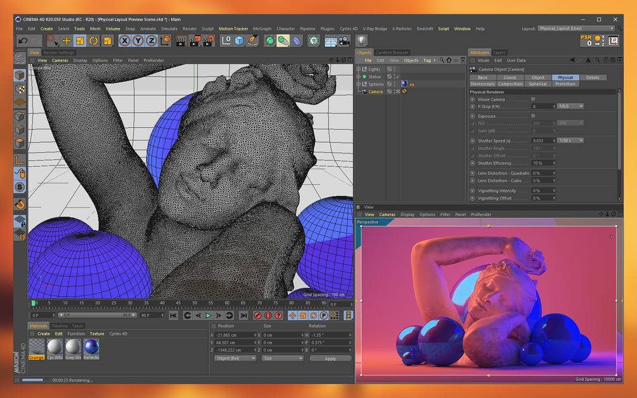The image size is (637, 398).
Task: Click the Undo arrow in the toolbar
Action: [x=23, y=41]
